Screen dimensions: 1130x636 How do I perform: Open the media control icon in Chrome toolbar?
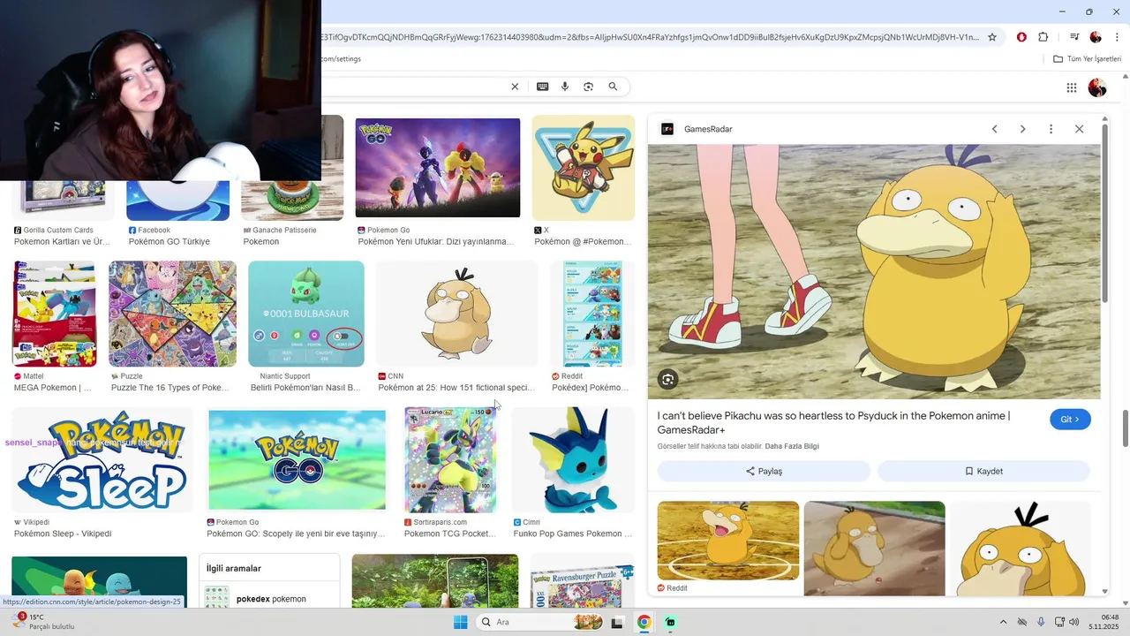pyautogui.click(x=1074, y=37)
